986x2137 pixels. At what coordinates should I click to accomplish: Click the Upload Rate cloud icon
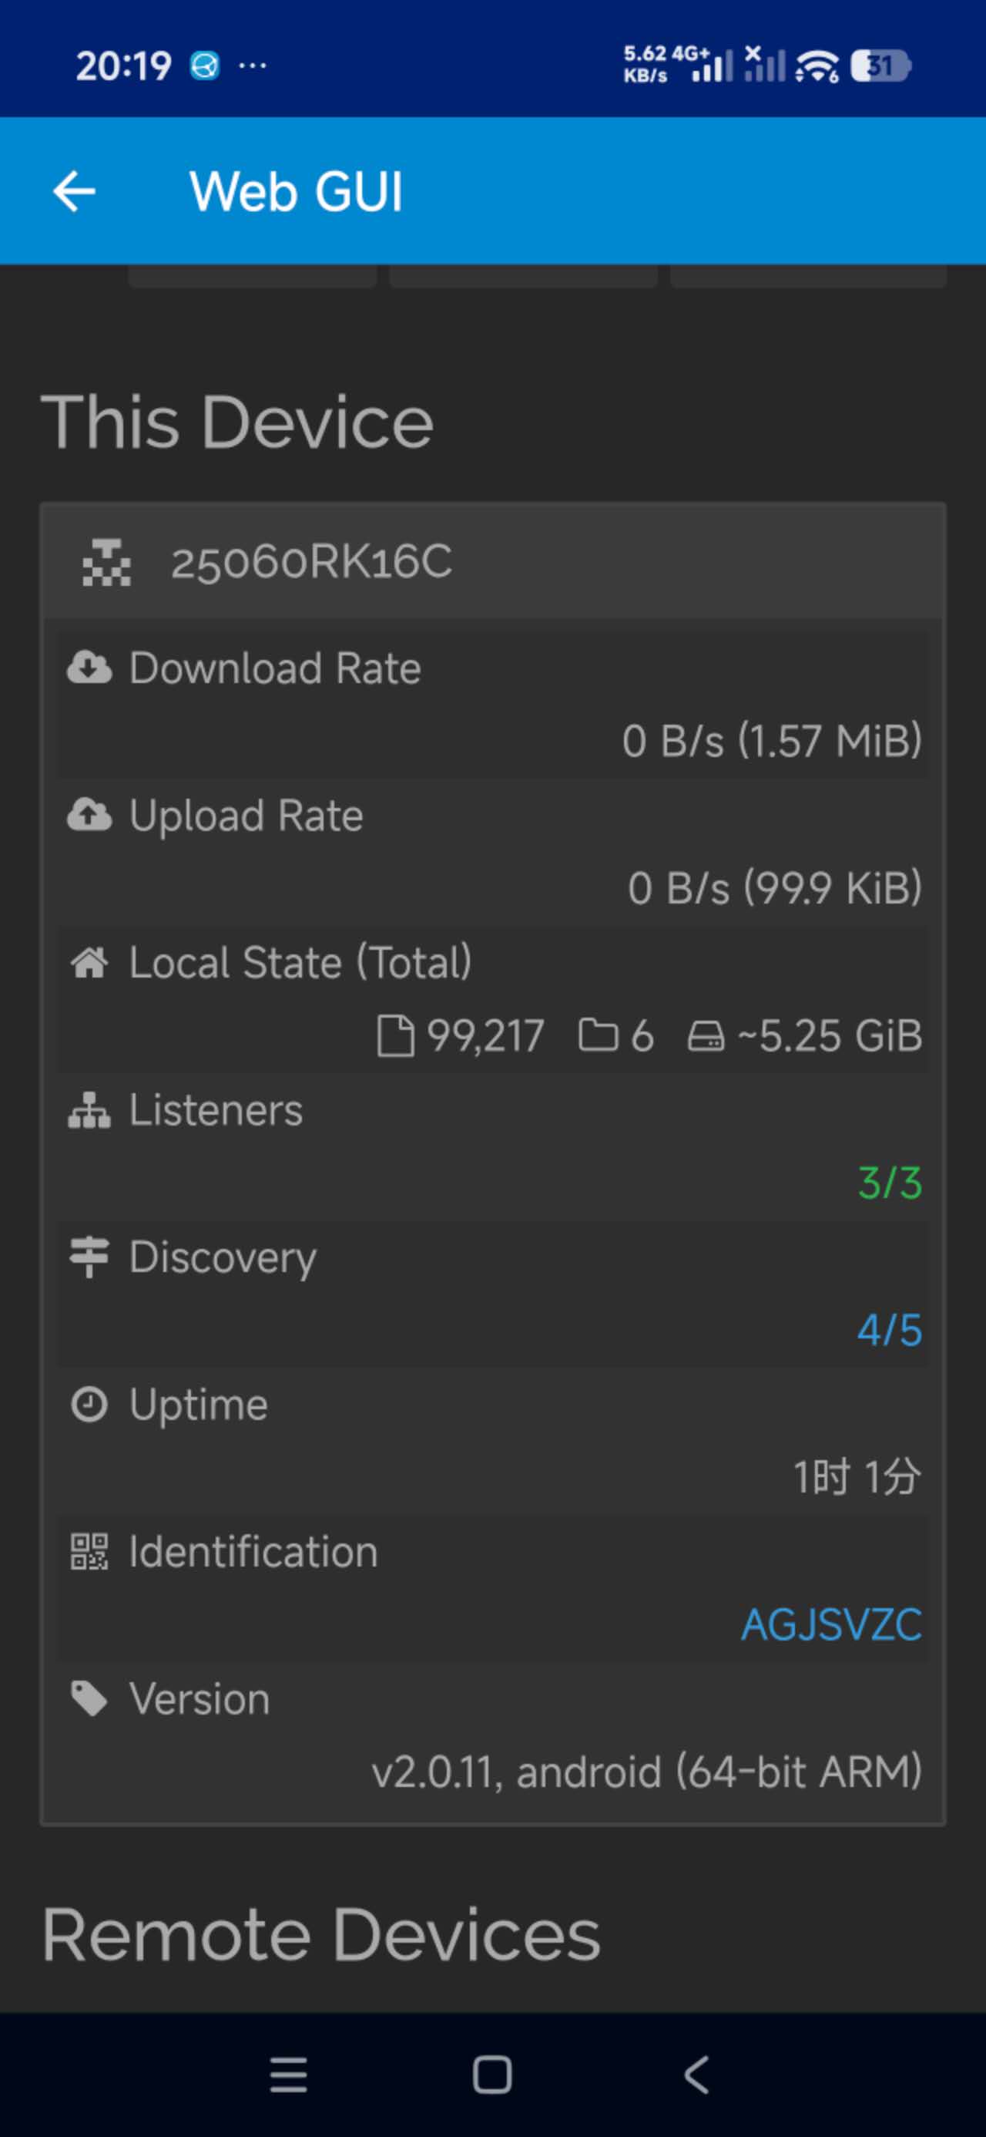pyautogui.click(x=89, y=815)
